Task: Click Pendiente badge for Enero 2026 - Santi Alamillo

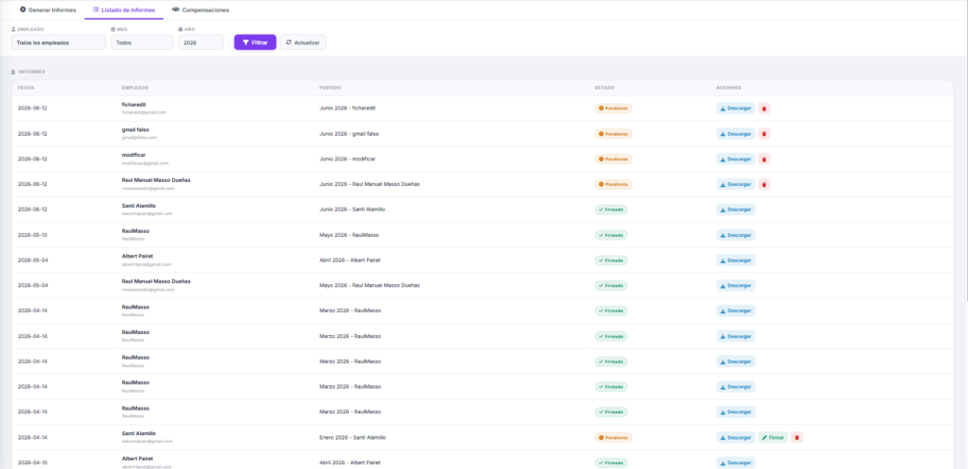Action: pyautogui.click(x=614, y=438)
